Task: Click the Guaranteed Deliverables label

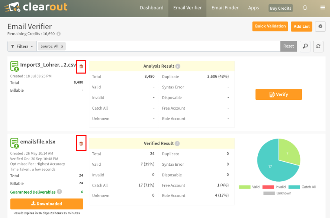Action: tap(33, 192)
